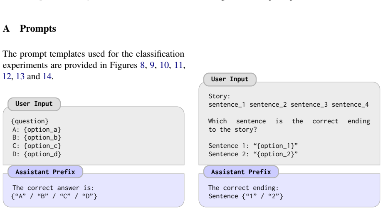Click the 'C: {option_c}' line
The height and width of the screenshot is (210, 383).
pos(37,146)
